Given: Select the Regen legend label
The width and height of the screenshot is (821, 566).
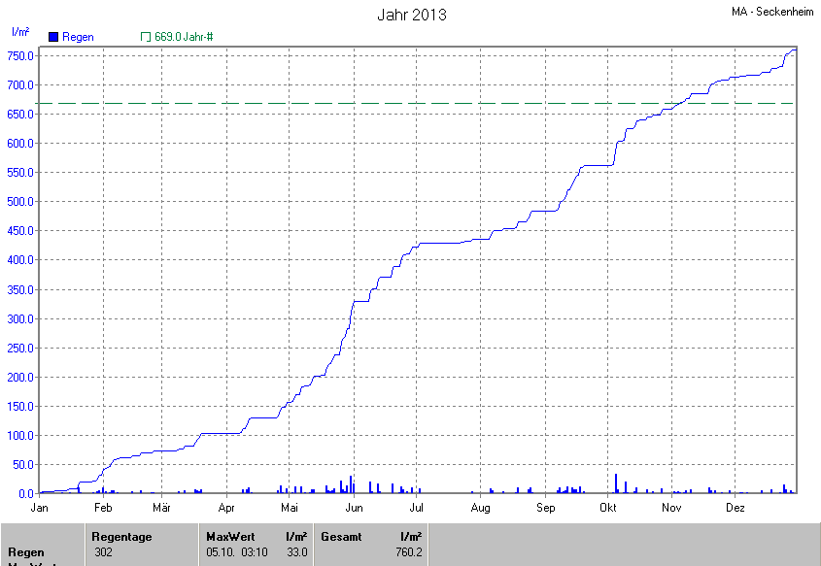Looking at the screenshot, I should tap(78, 37).
